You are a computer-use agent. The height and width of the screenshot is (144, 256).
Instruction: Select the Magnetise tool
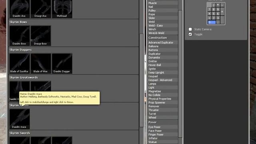click(163, 91)
